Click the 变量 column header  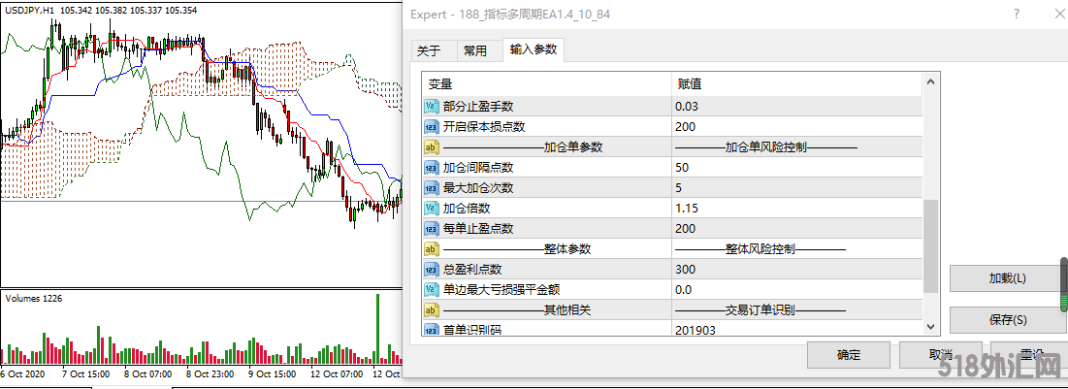tap(440, 84)
